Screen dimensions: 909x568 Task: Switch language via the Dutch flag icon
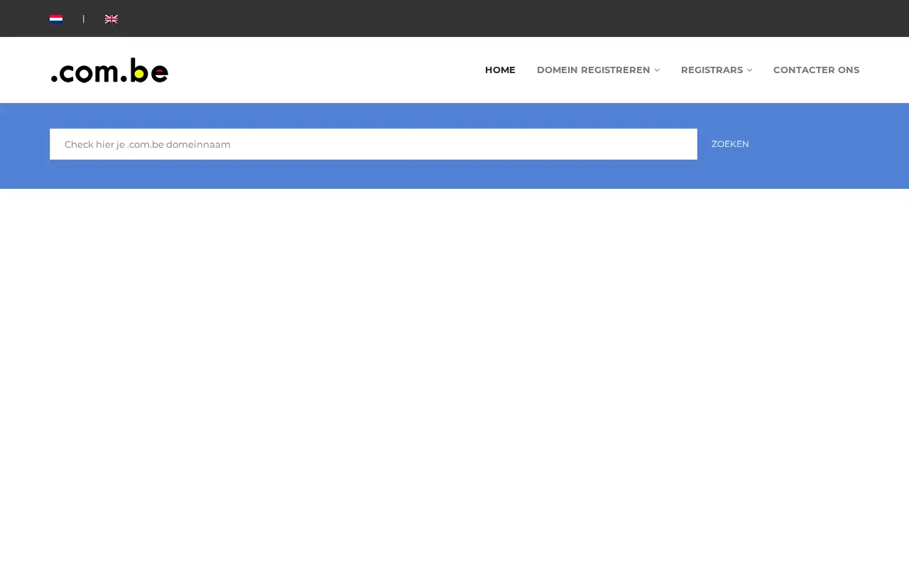coord(56,19)
